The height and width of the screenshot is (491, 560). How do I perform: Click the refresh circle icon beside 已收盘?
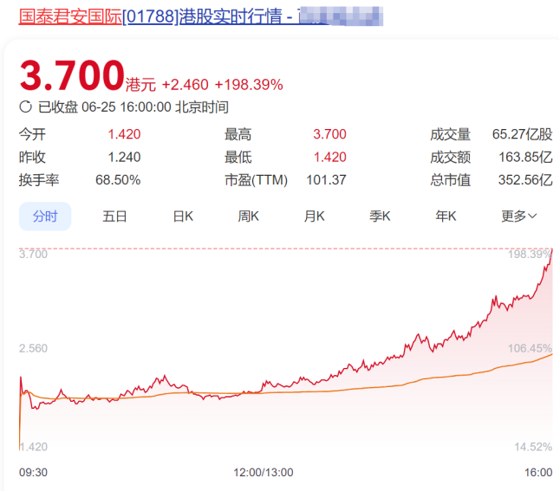click(x=25, y=107)
